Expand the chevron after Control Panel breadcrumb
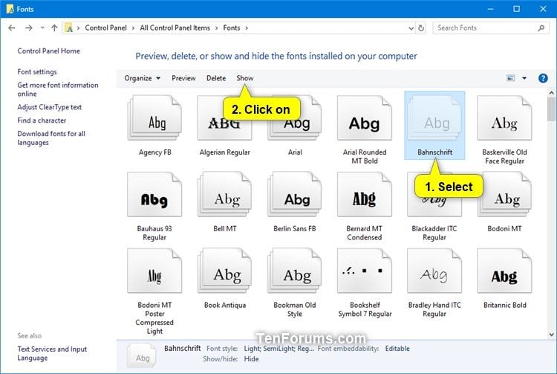 tap(133, 28)
